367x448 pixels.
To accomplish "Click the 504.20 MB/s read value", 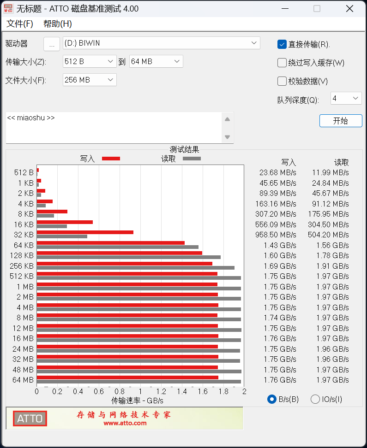I will point(328,235).
